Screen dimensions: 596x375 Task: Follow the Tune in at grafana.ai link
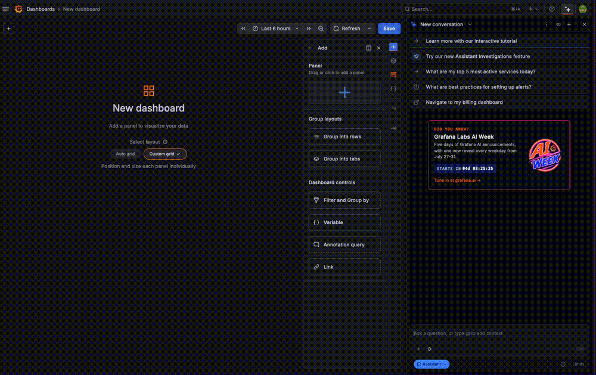(x=457, y=180)
